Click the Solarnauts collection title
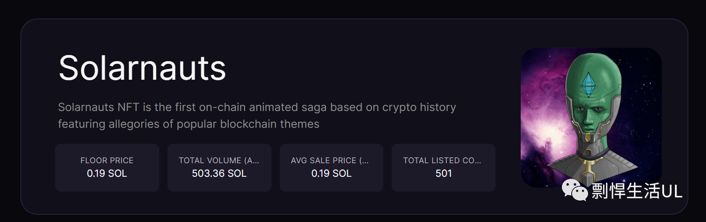Viewport: 706px width, 222px height. pyautogui.click(x=142, y=68)
